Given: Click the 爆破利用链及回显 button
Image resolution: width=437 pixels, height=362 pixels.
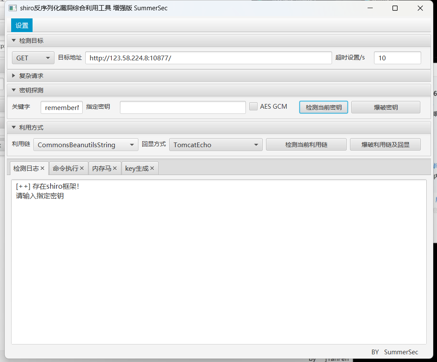Looking at the screenshot, I should [385, 144].
